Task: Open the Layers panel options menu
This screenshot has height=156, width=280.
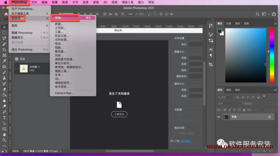Action: tap(275, 90)
